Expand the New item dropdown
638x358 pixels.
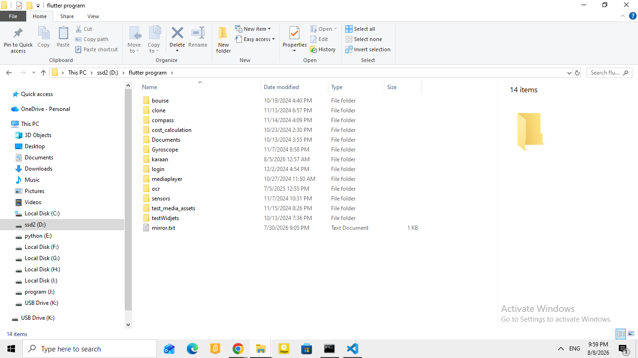point(253,29)
